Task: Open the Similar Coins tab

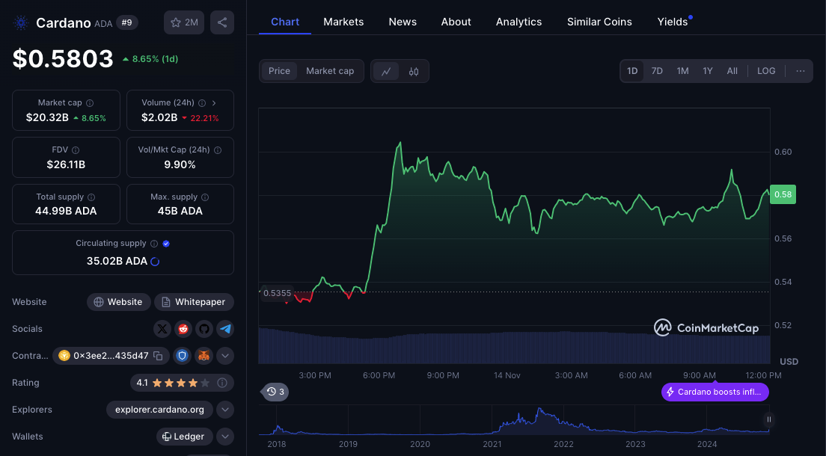Action: (599, 22)
